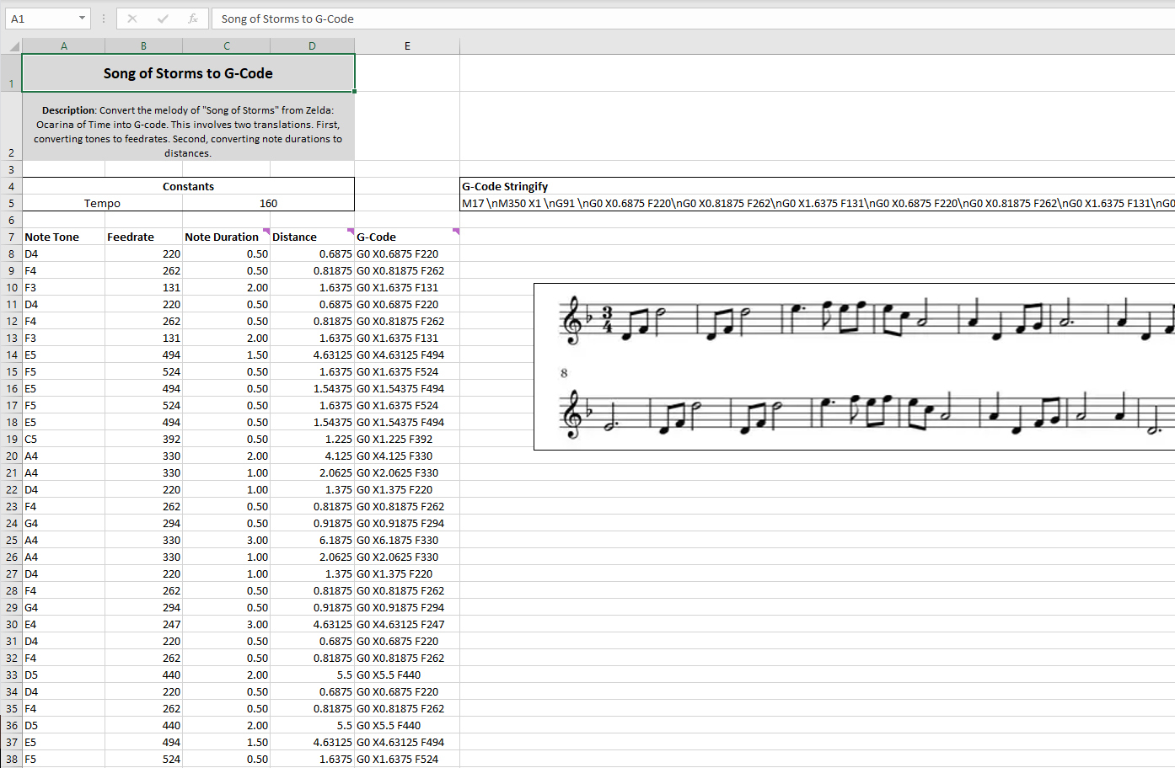1175x768 pixels.
Task: Click the Cancel (X) icon beside formula bar
Action: (132, 18)
